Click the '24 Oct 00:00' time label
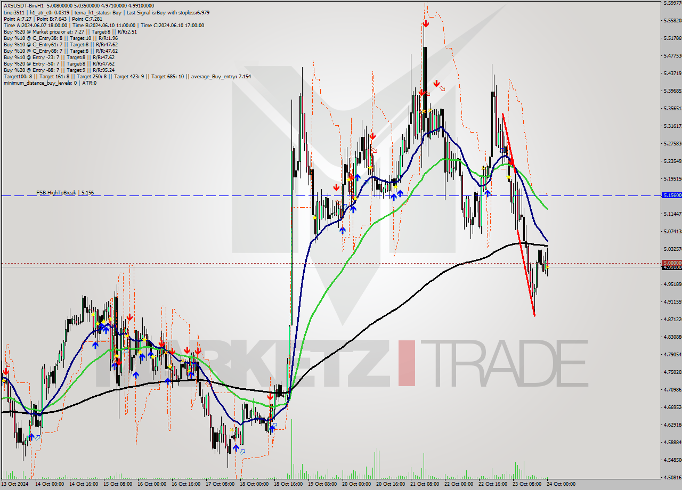The height and width of the screenshot is (490, 682). (561, 484)
